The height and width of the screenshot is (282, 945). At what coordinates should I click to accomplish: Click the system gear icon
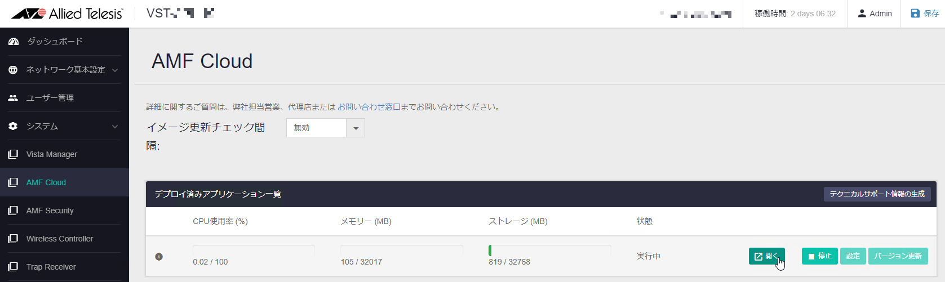click(14, 126)
